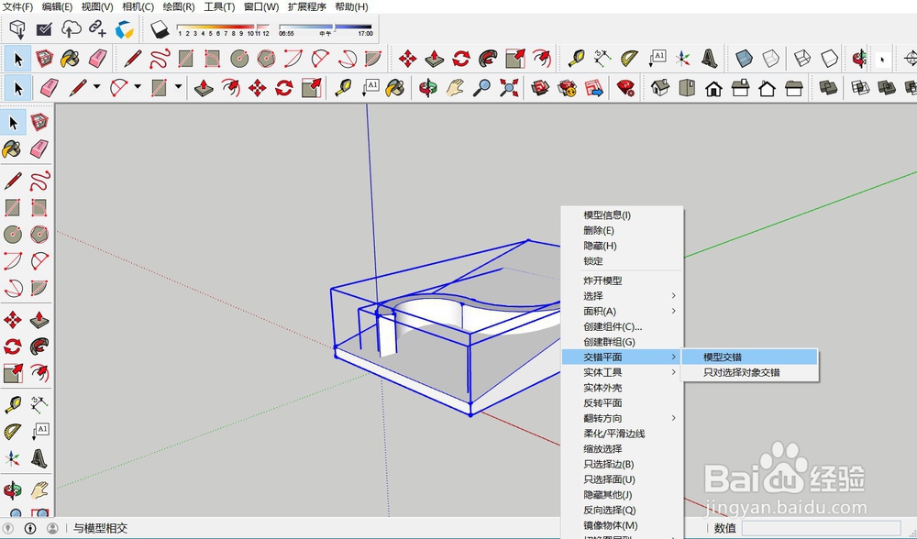Viewport: 917px width, 539px height.
Task: Select the Polygon tool in second toolbar row
Action: pyautogui.click(x=266, y=59)
